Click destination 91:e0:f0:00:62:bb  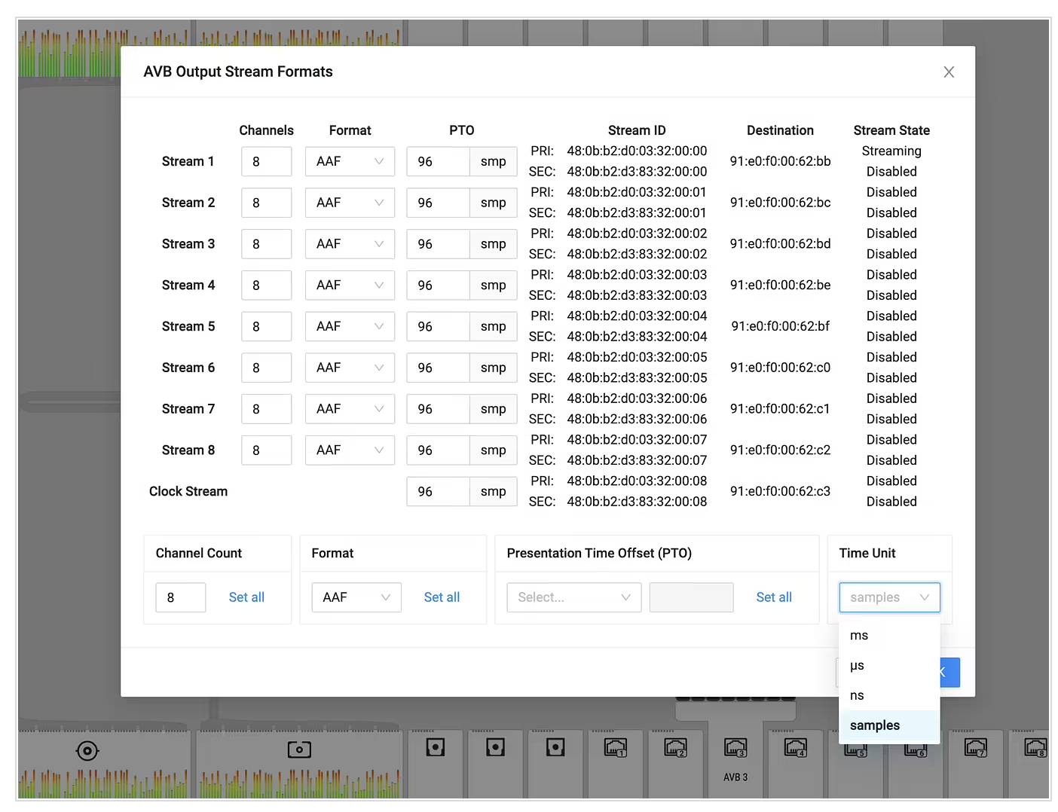click(780, 161)
